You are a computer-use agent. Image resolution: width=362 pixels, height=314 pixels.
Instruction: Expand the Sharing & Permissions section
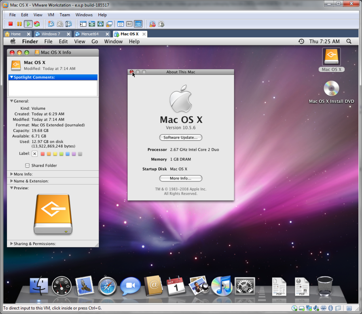(x=12, y=244)
